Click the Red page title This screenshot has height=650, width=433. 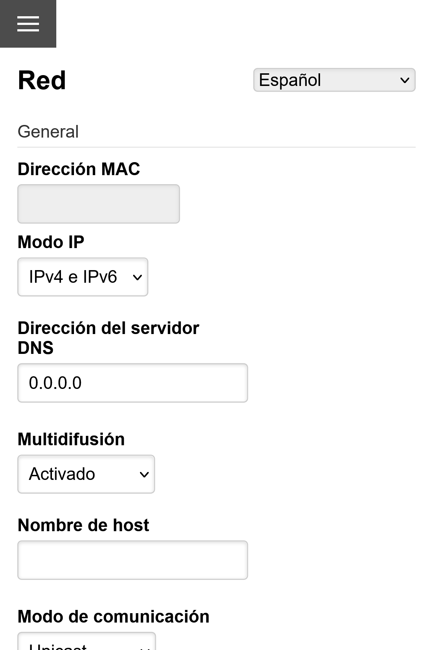pos(41,80)
